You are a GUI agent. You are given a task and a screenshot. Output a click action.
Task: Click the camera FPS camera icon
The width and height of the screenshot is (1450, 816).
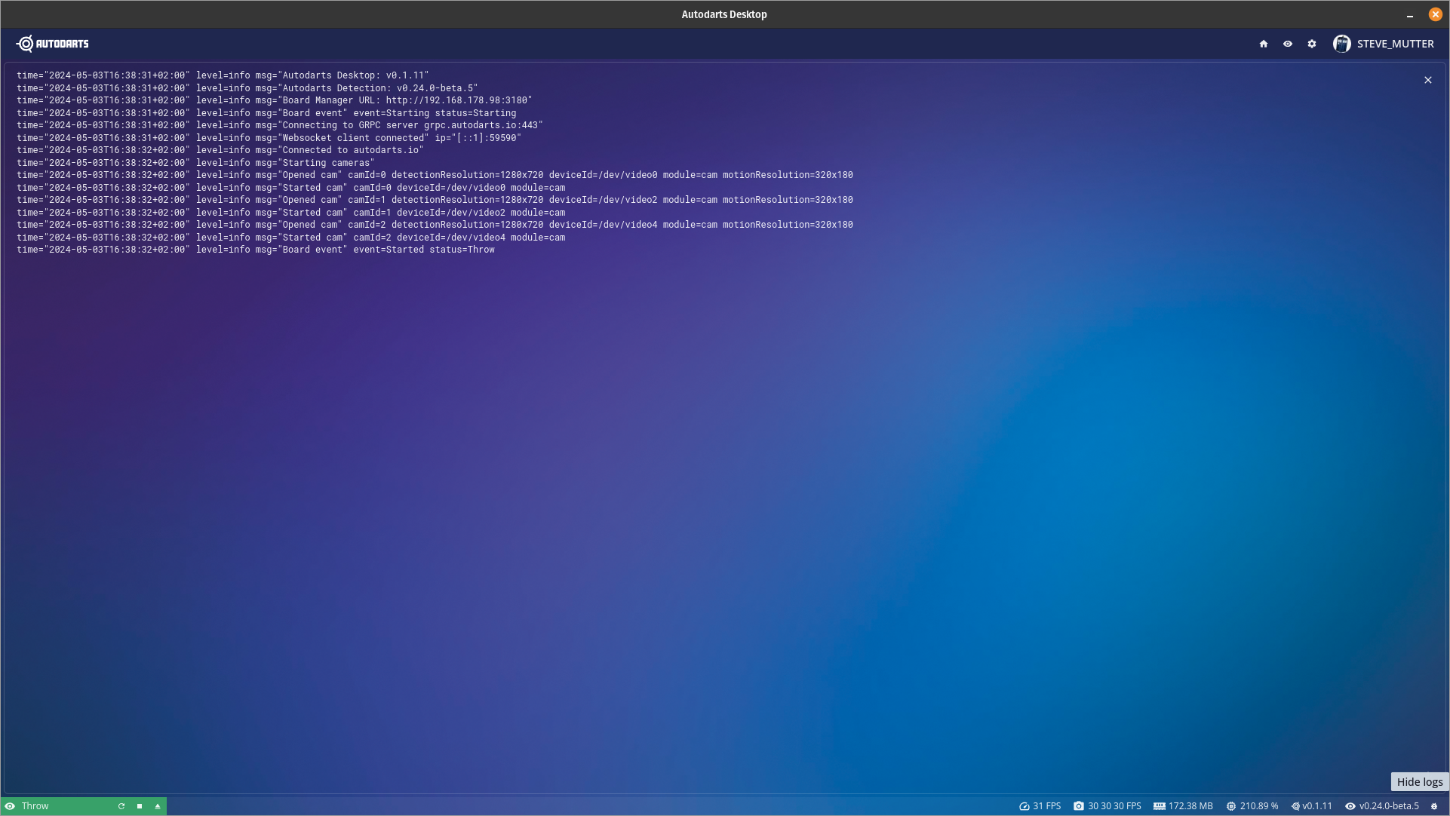coord(1079,806)
